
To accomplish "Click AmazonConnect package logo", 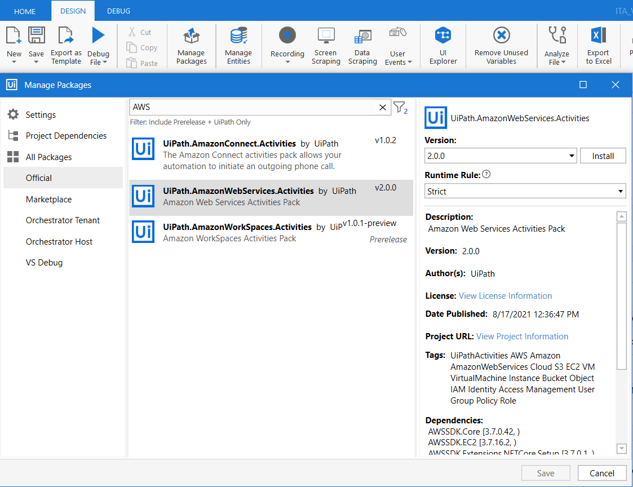I will 143,149.
